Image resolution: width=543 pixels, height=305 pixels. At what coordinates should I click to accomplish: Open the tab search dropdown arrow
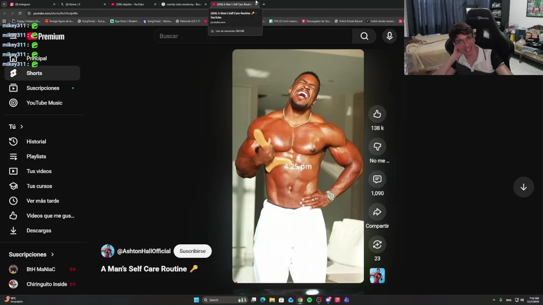4,4
